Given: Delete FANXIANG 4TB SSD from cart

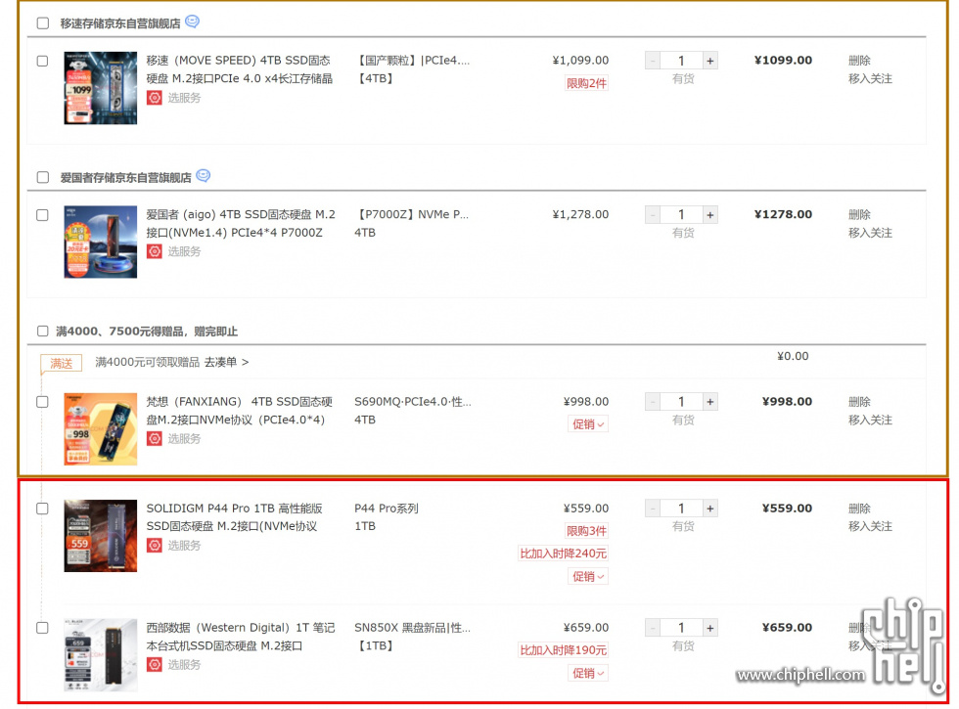Looking at the screenshot, I should pyautogui.click(x=859, y=401).
